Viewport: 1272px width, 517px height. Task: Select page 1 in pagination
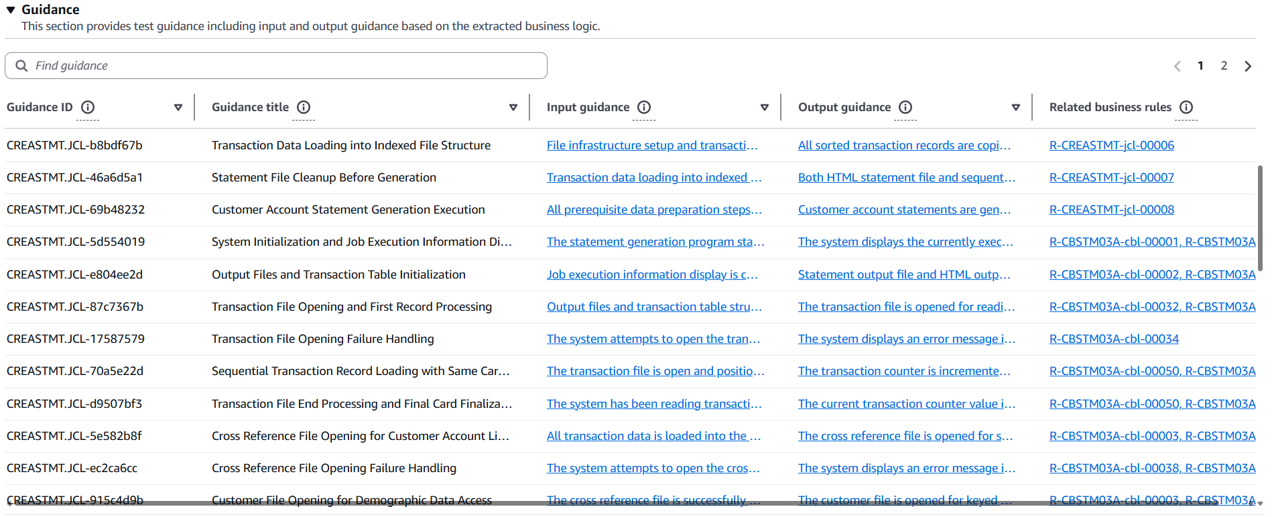[1200, 66]
